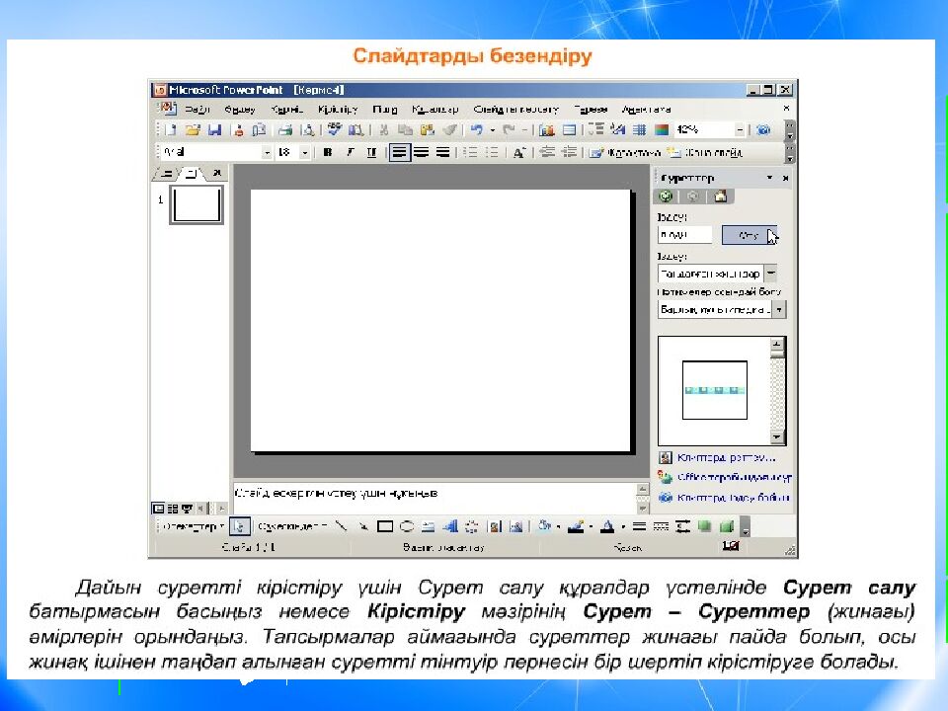Open the font size dropdown

click(x=304, y=153)
